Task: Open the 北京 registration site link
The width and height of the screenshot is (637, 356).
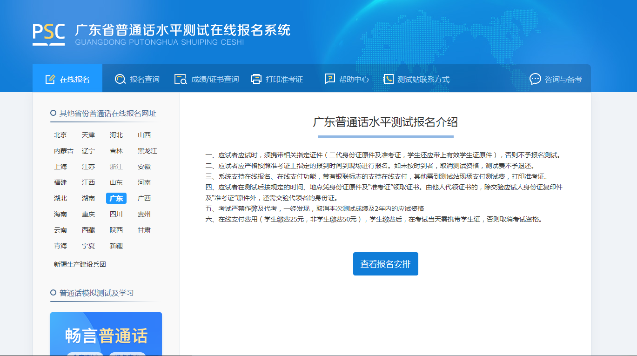Action: (60, 135)
